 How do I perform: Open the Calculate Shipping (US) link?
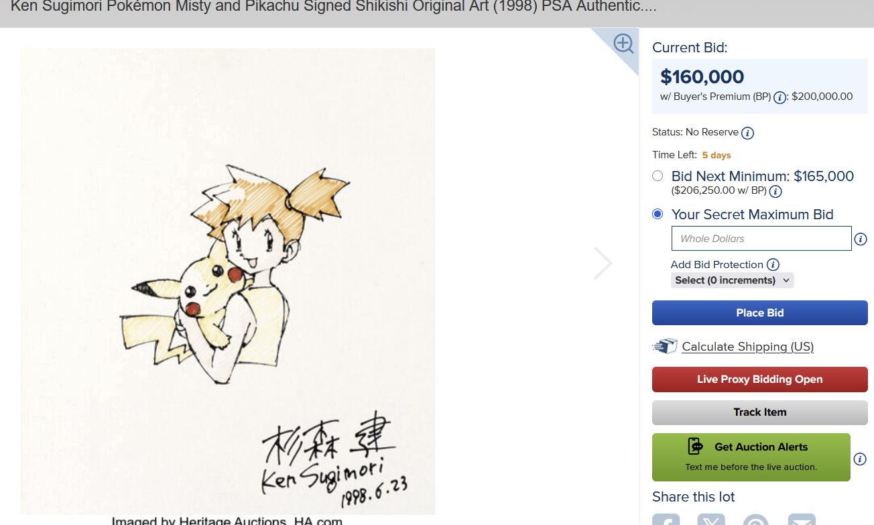pos(747,347)
